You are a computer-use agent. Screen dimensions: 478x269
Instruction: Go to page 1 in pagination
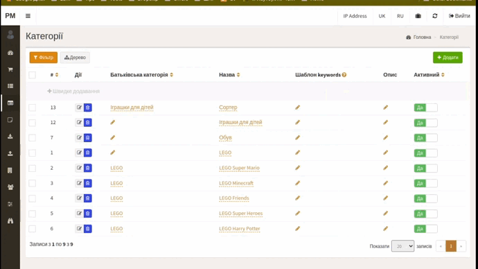451,246
